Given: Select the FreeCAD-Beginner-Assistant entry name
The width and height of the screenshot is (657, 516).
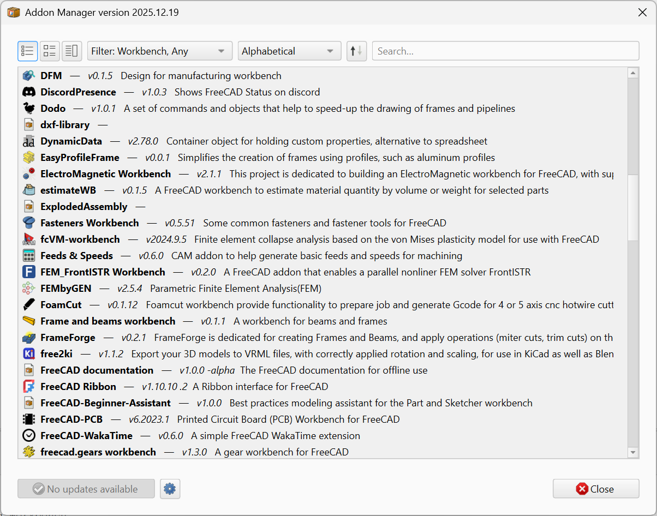Looking at the screenshot, I should (105, 403).
